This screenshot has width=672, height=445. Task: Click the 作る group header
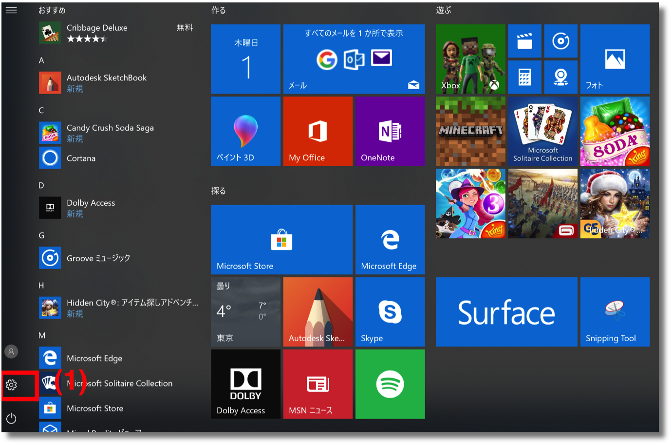(x=218, y=10)
